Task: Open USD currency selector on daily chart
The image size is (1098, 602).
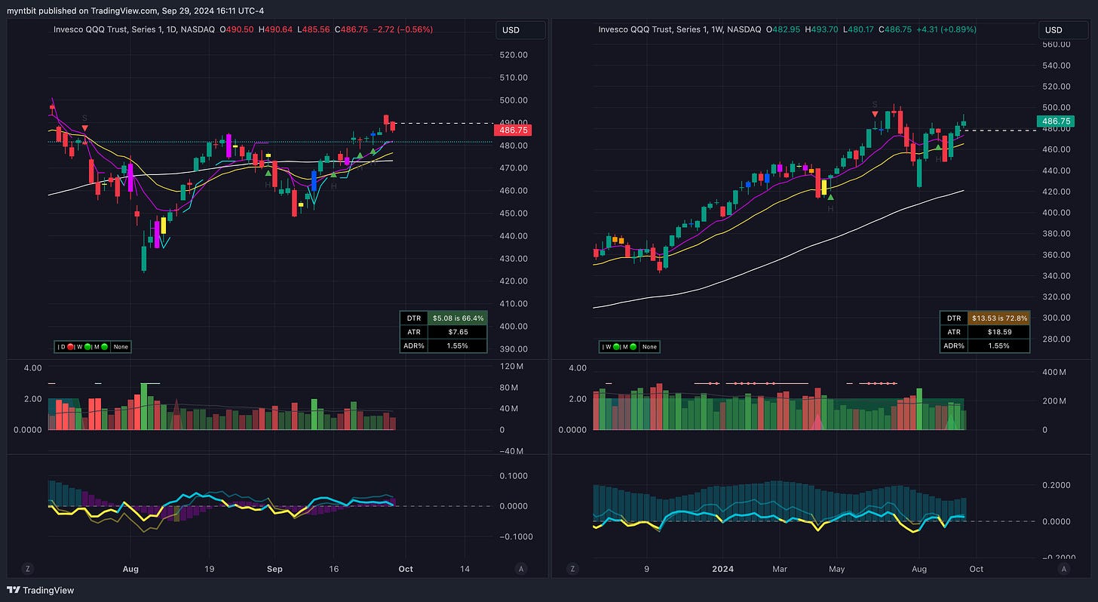Action: 520,30
